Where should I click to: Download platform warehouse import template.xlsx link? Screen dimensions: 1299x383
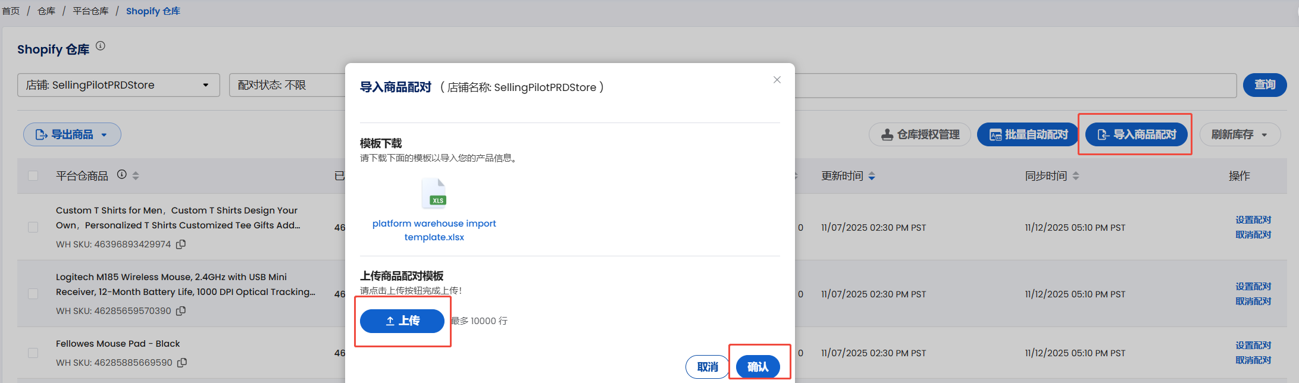[434, 230]
